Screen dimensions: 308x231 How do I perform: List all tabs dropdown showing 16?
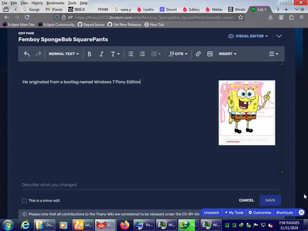[x=300, y=9]
